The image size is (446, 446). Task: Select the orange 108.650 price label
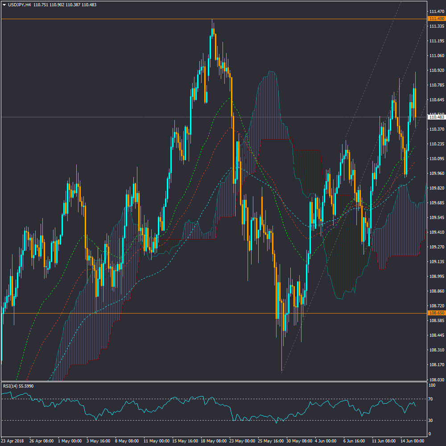pos(436,313)
